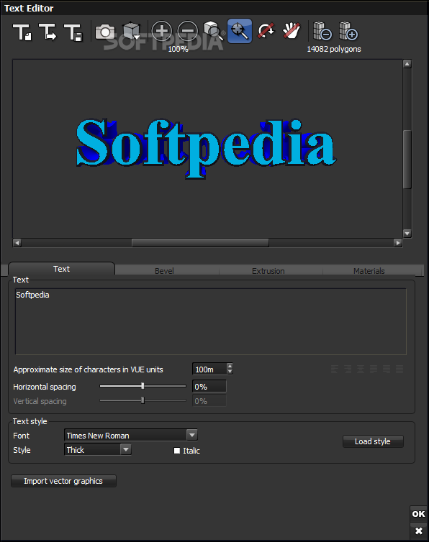Toggle the crossed-out rotate arrow icon
Image resolution: width=429 pixels, height=542 pixels.
tap(266, 31)
